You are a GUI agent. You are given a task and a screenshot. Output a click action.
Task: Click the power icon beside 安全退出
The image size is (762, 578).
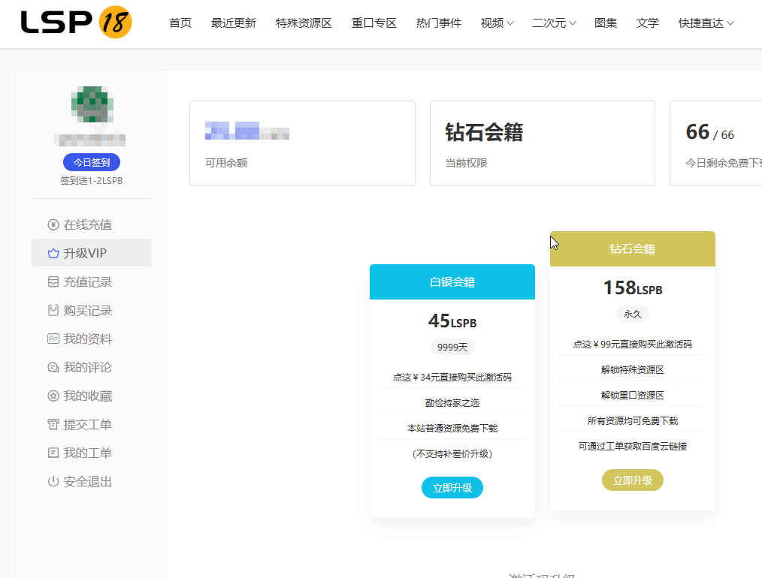53,481
